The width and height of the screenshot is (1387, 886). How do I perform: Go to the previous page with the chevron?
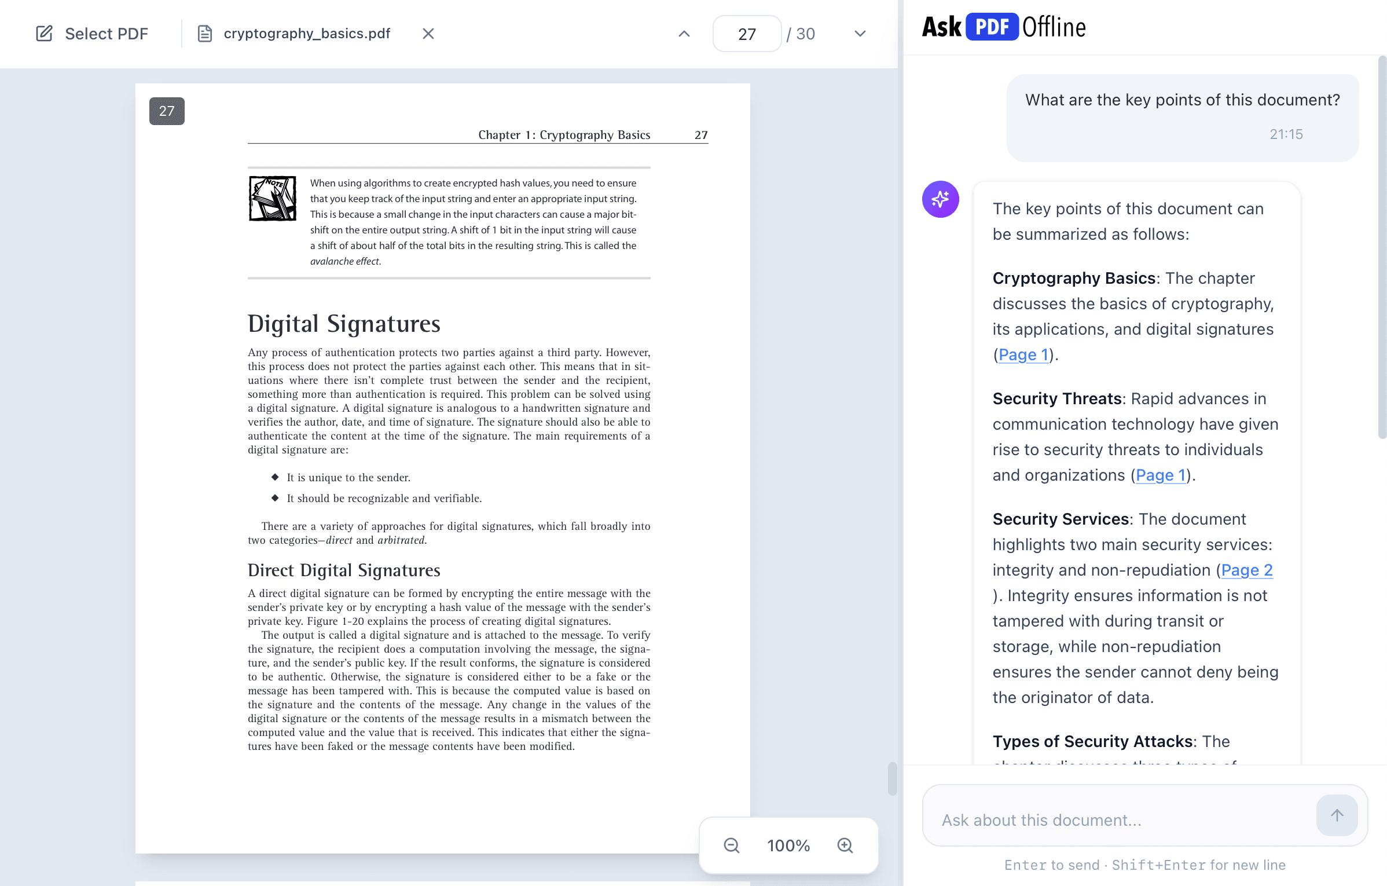(x=684, y=33)
